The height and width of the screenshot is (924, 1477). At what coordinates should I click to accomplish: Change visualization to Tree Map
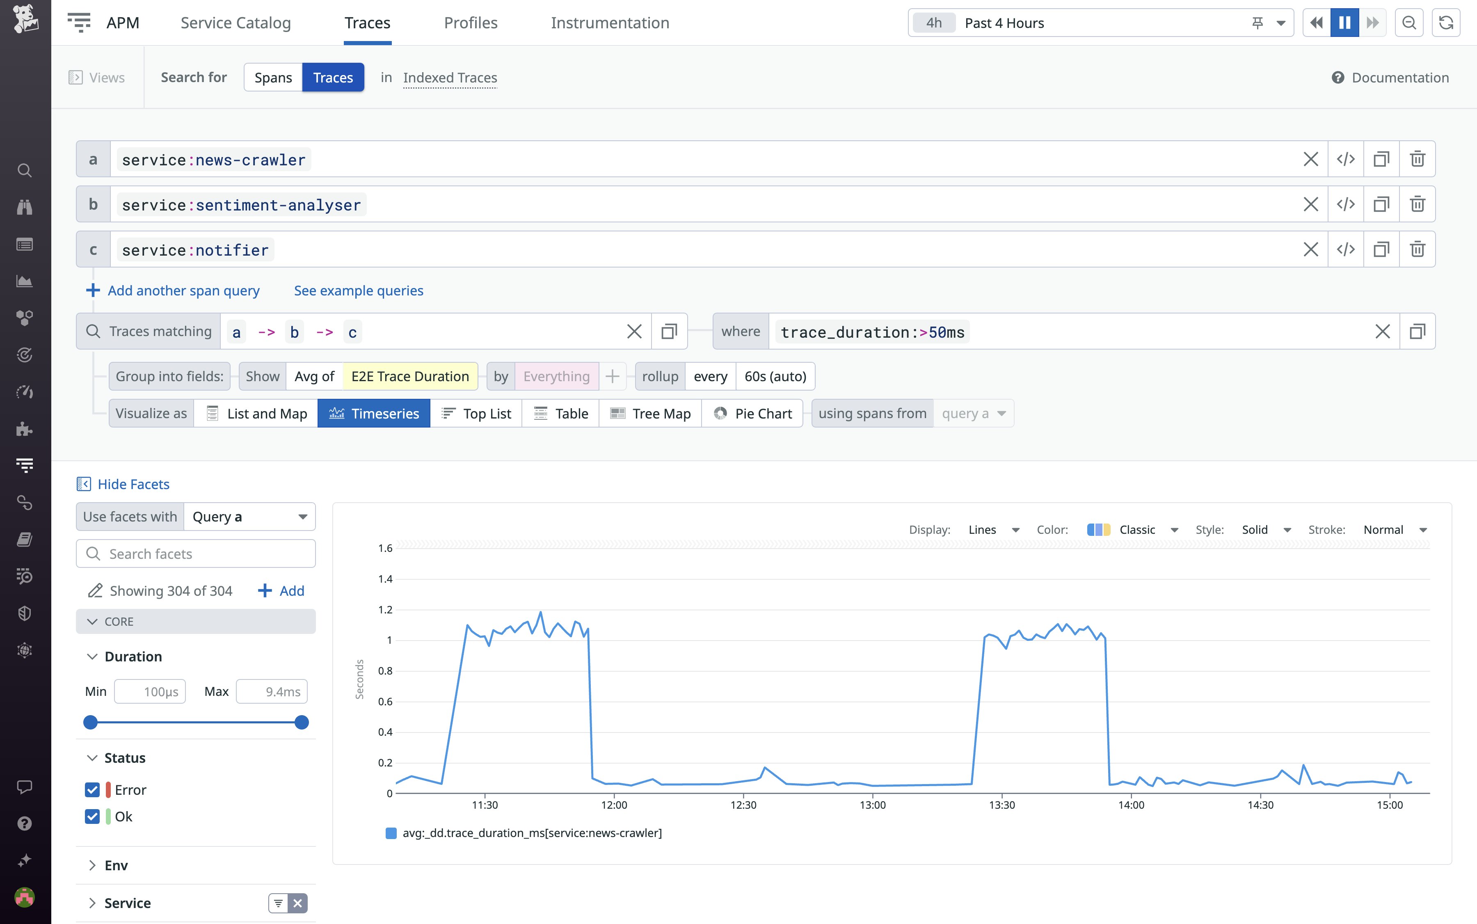649,413
